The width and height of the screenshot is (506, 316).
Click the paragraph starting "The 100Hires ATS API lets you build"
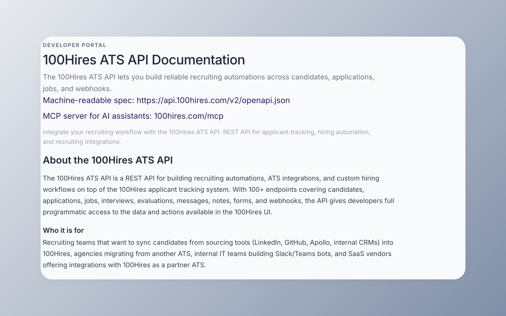click(x=208, y=83)
